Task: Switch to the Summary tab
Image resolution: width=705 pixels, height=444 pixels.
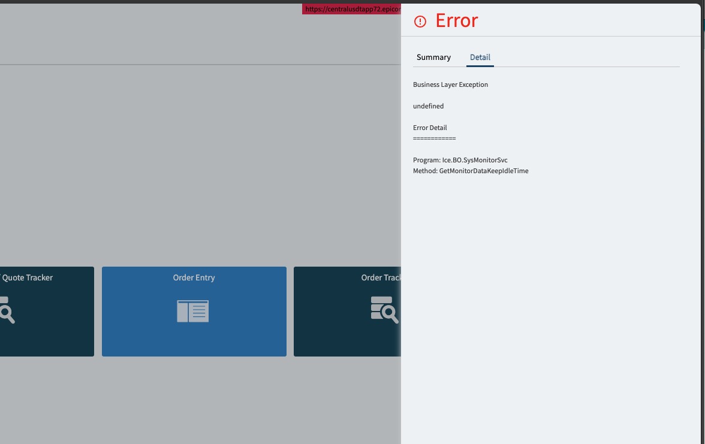Action: pos(433,58)
